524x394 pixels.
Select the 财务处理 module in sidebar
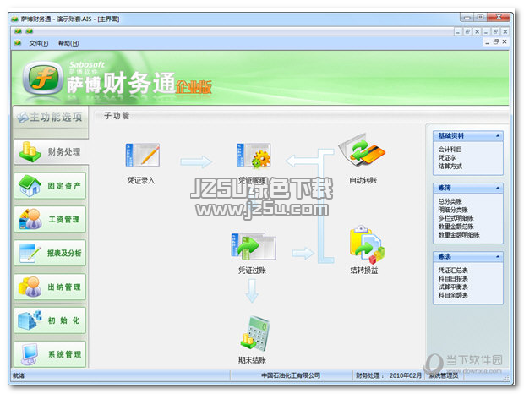point(51,151)
